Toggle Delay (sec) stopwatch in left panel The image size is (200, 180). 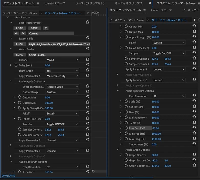(x=16, y=65)
